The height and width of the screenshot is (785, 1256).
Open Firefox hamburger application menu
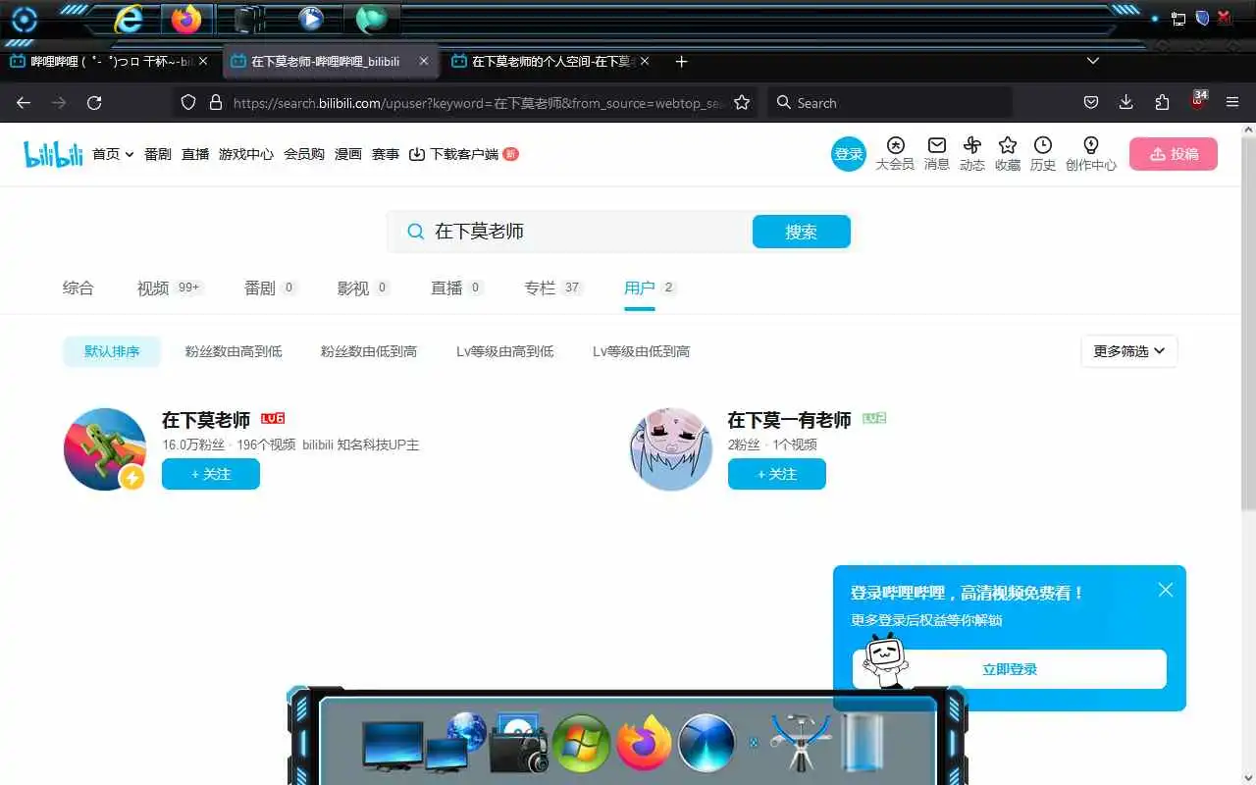pyautogui.click(x=1233, y=103)
